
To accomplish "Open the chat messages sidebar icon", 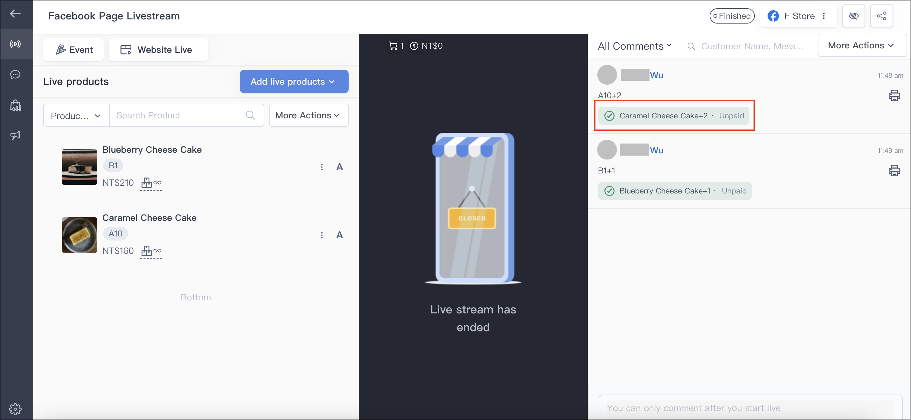I will click(x=15, y=74).
